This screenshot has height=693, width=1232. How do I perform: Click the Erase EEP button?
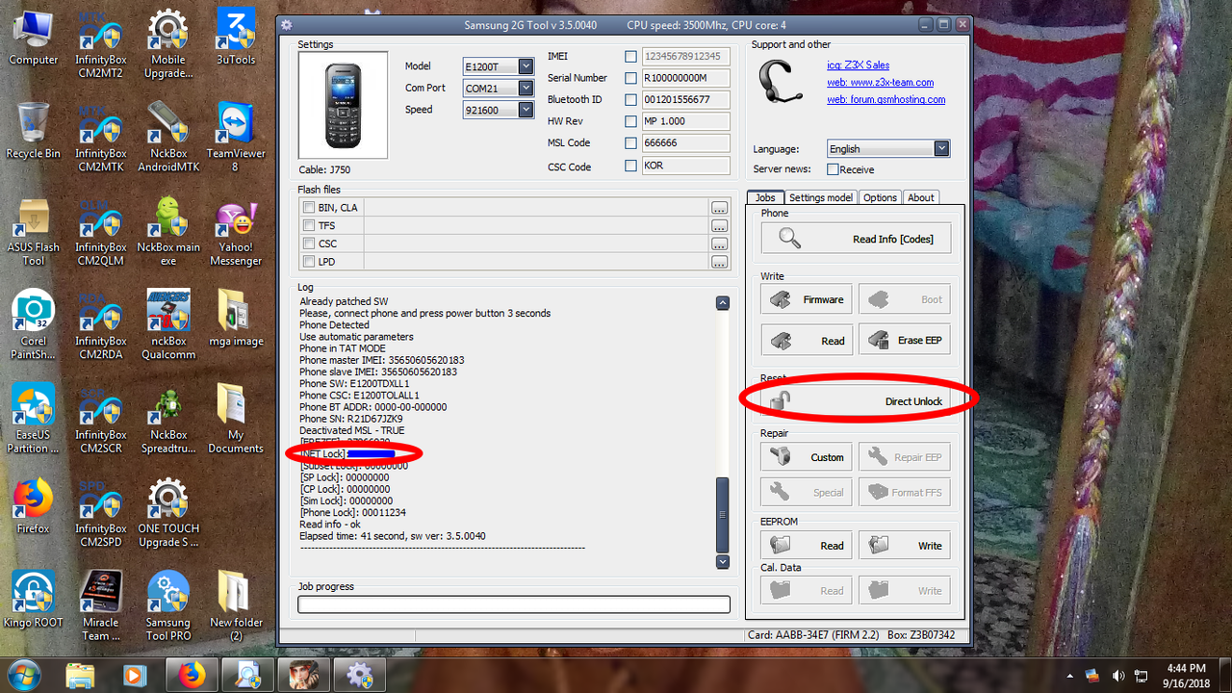[905, 340]
